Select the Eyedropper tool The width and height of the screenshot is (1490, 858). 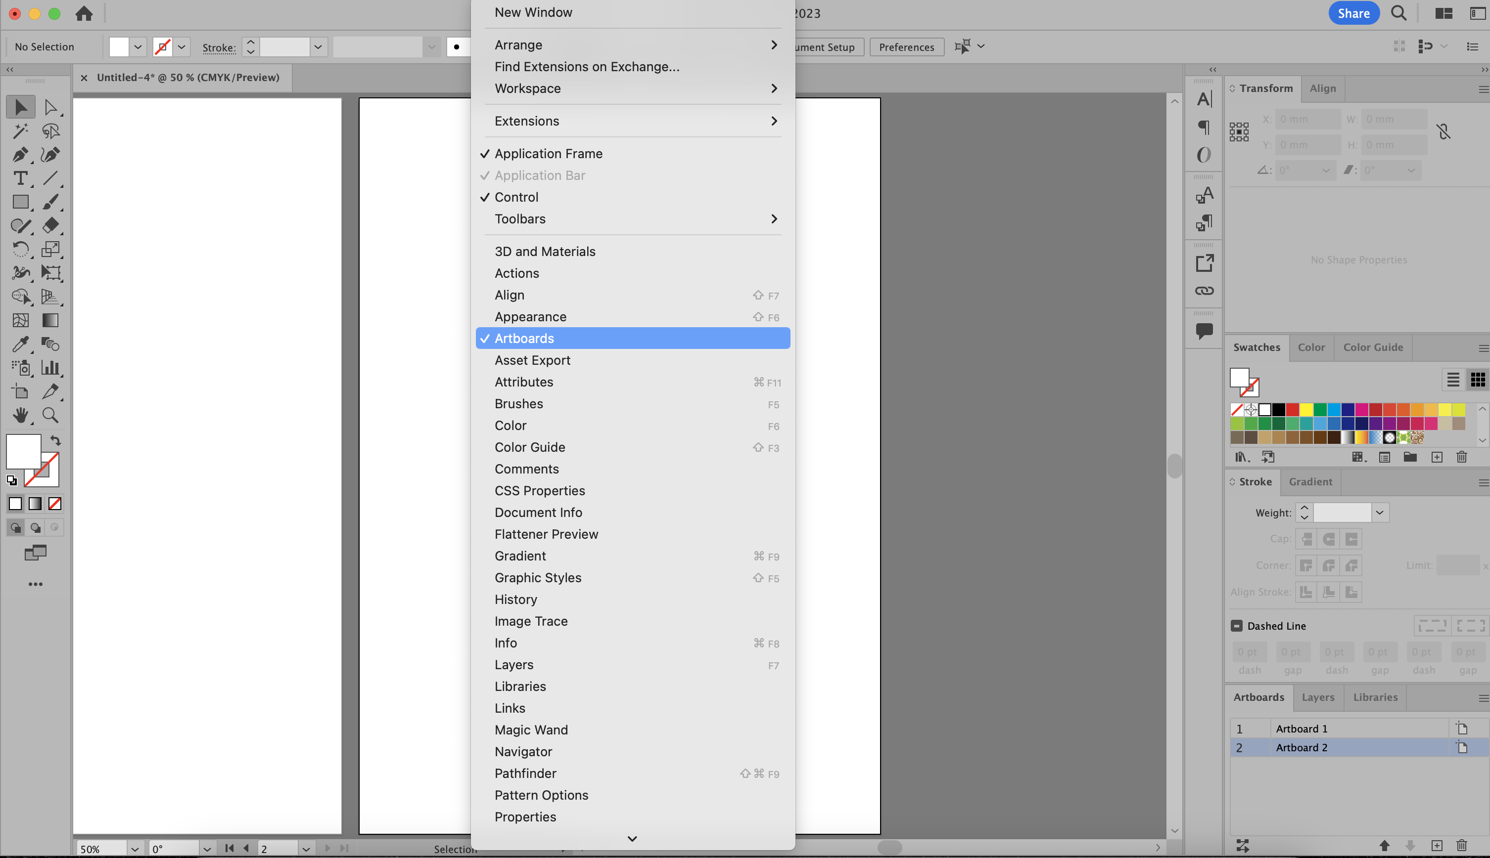[x=20, y=344]
